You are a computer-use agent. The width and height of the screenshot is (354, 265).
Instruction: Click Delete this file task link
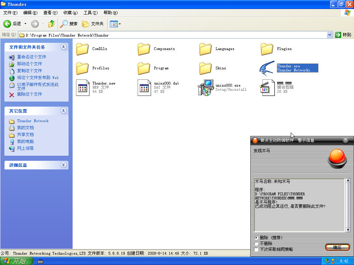[29, 94]
